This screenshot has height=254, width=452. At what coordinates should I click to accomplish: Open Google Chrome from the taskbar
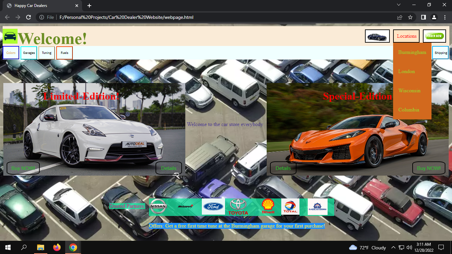click(73, 247)
